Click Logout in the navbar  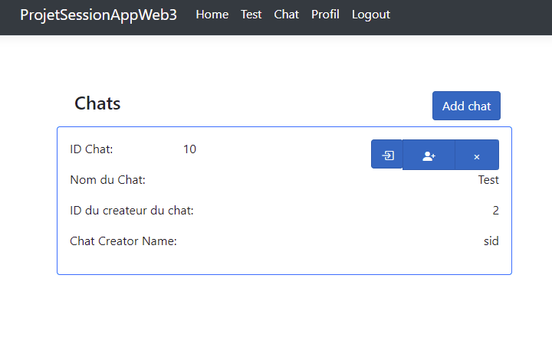371,15
